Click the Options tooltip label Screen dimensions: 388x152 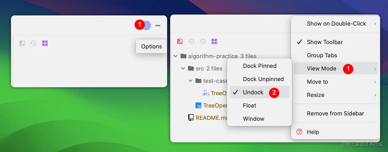point(151,46)
